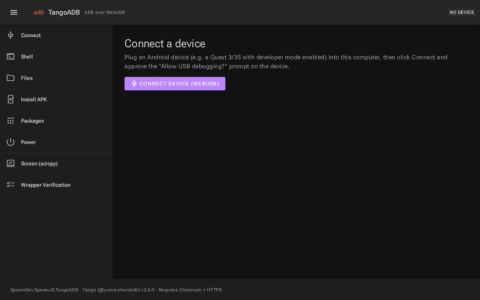Navigate to Packages
Image resolution: width=480 pixels, height=300 pixels.
coord(56,121)
